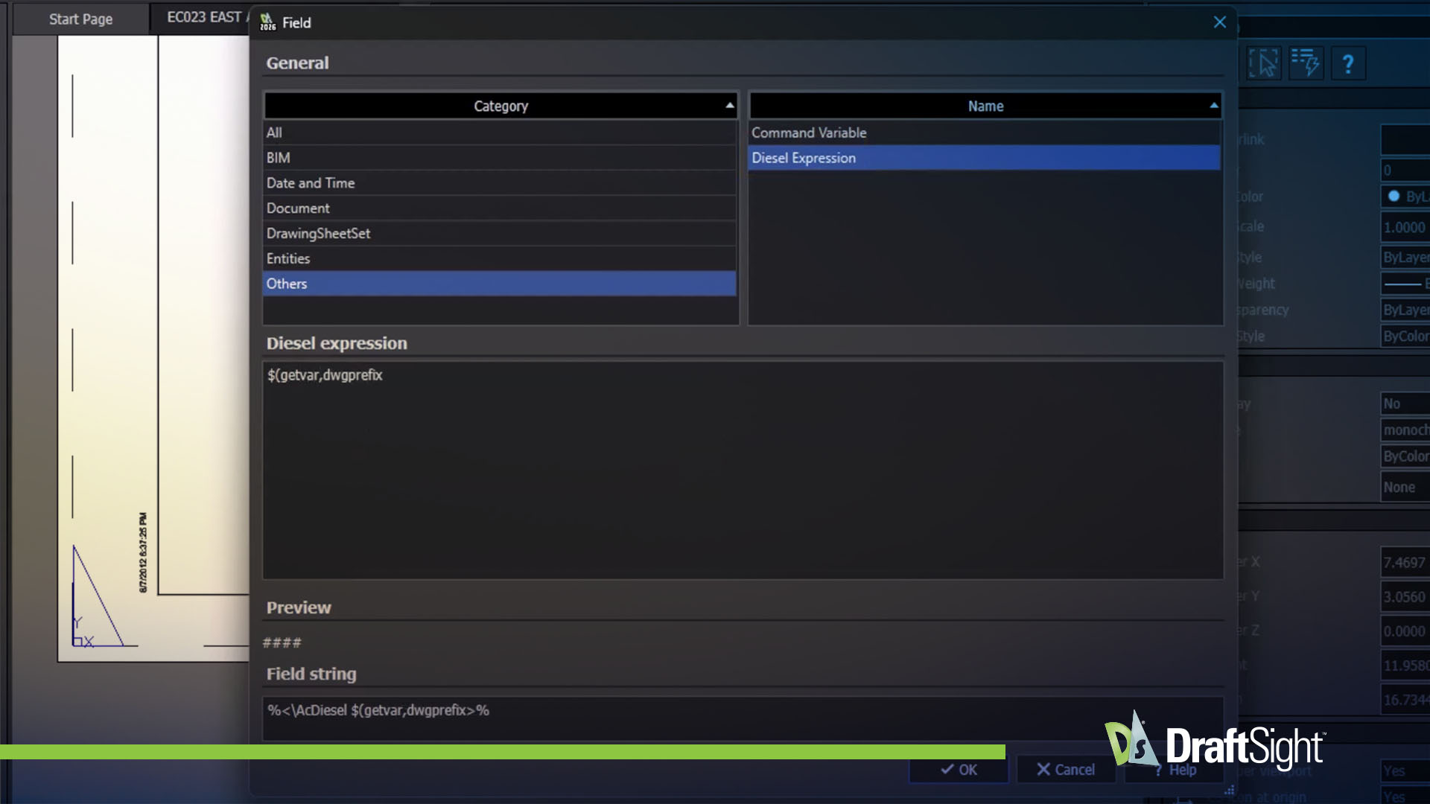The image size is (1430, 804).
Task: Click the 7.4697 center X value
Action: (x=1406, y=563)
